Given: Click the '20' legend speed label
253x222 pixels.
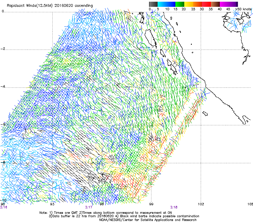Looking at the screenshot, I should [184, 9].
